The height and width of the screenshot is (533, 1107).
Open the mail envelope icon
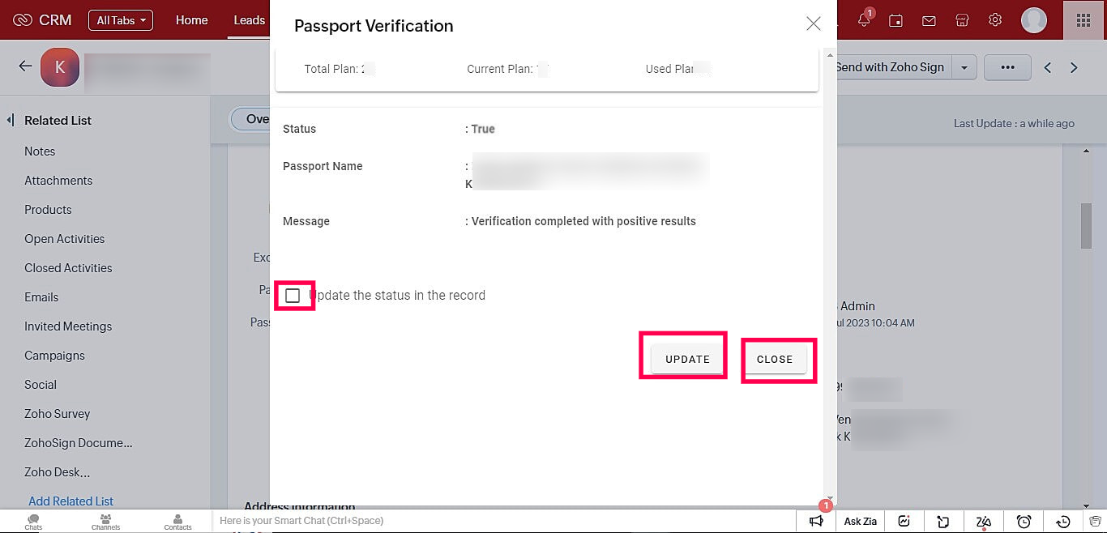point(929,20)
